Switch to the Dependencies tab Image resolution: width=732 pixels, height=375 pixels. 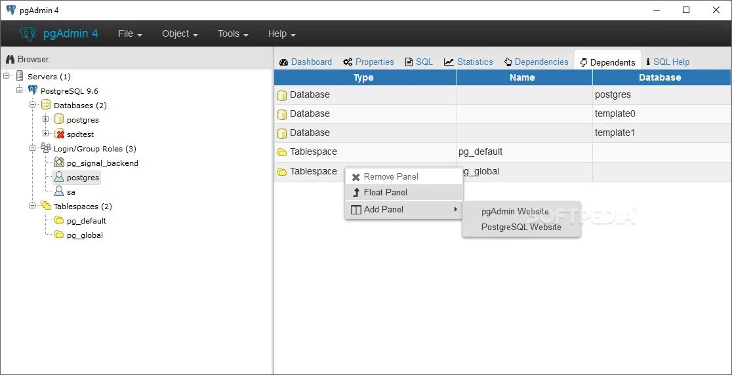537,62
